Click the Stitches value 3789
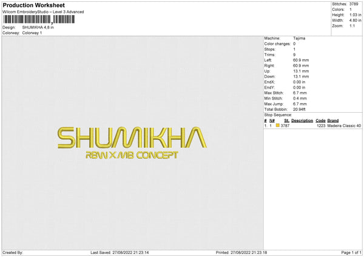Viewport: 364px width, 257px height. point(354,4)
